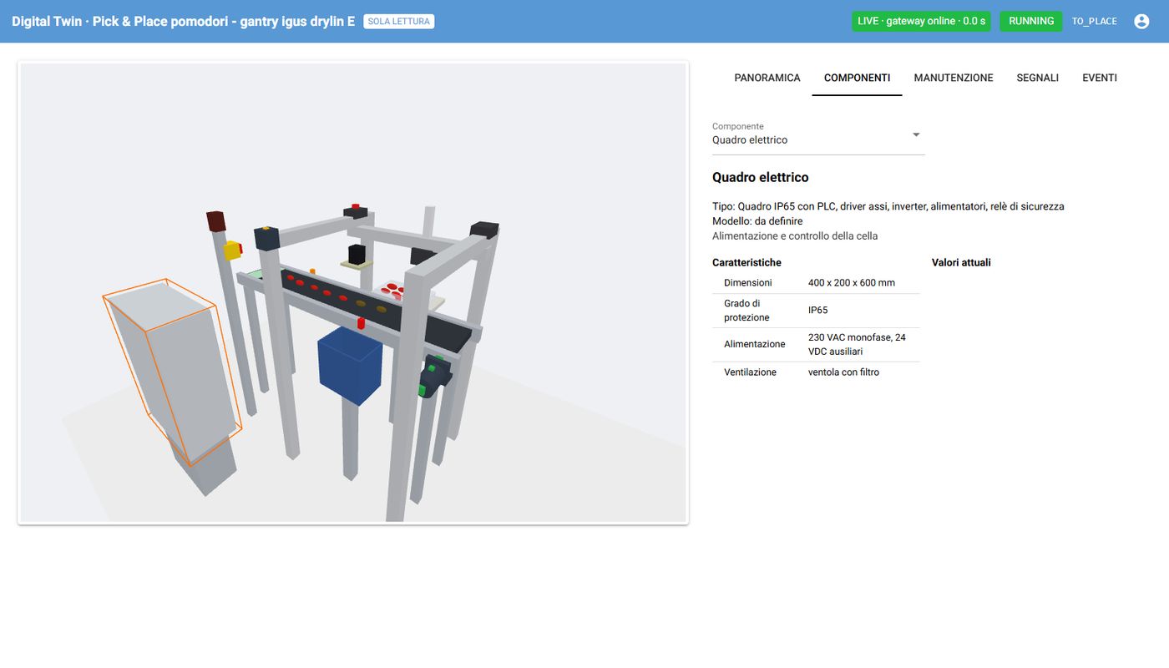Screen dimensions: 1169x668
Task: Go to the SEGNALI tab
Action: coord(1038,78)
